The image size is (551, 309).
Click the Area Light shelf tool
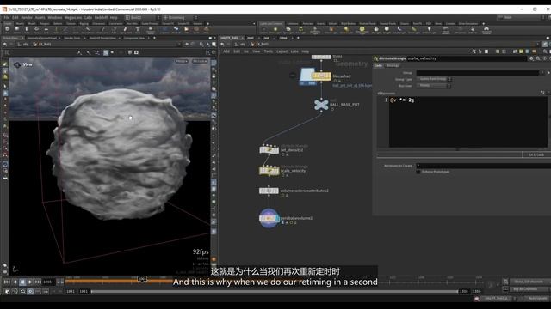(x=300, y=30)
